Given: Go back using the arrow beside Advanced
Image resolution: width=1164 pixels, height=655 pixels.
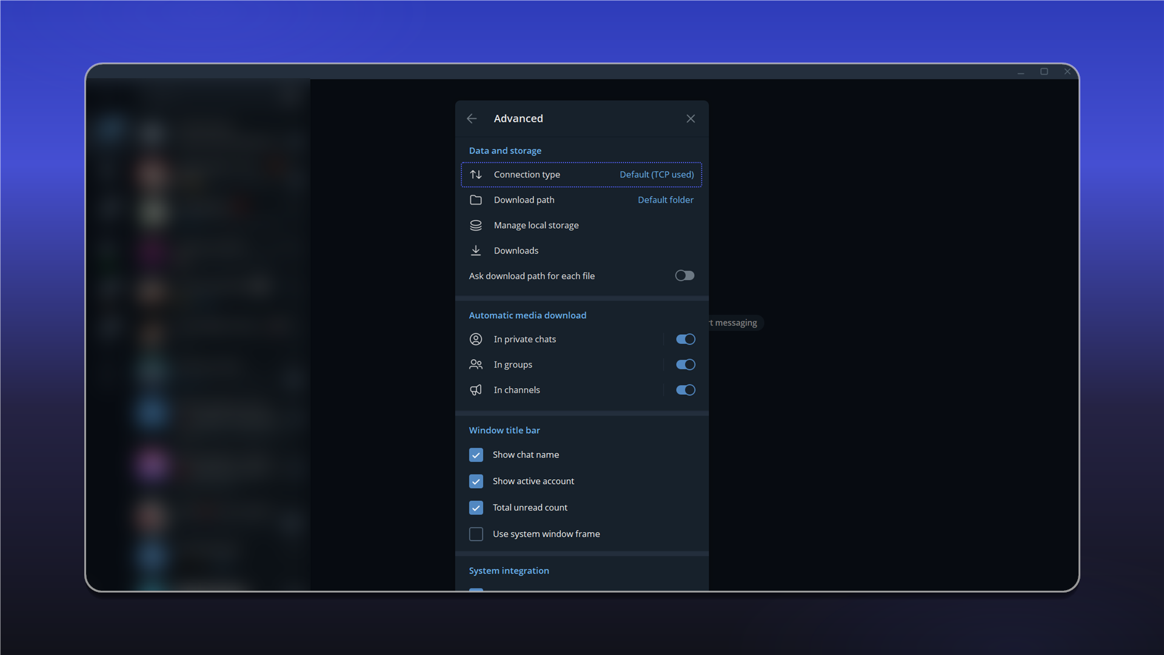Looking at the screenshot, I should pos(472,119).
